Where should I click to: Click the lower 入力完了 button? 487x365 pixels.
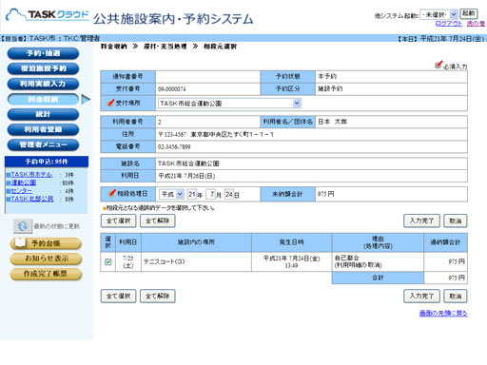tap(421, 297)
